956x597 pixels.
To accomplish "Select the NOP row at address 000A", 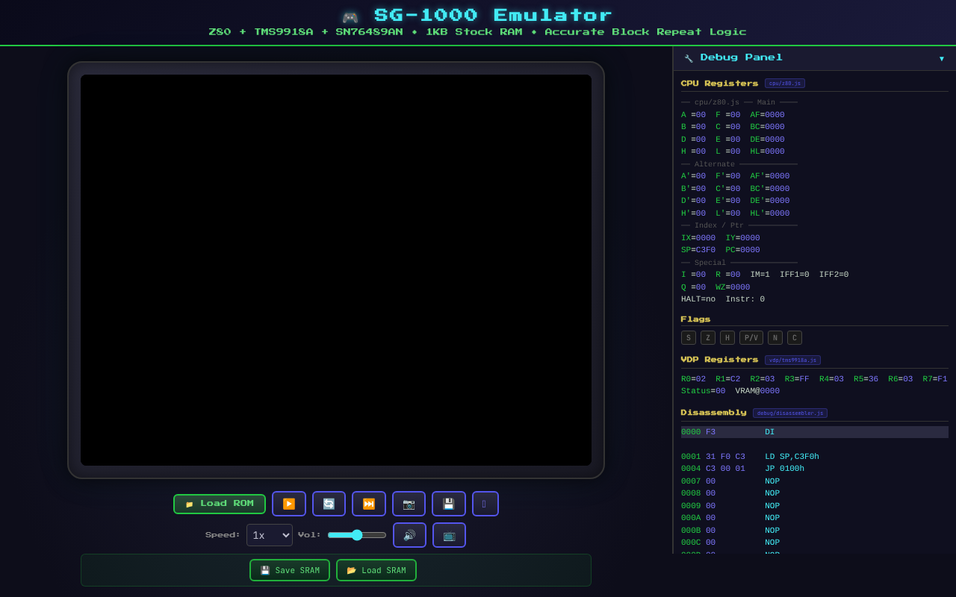I will pos(815,518).
